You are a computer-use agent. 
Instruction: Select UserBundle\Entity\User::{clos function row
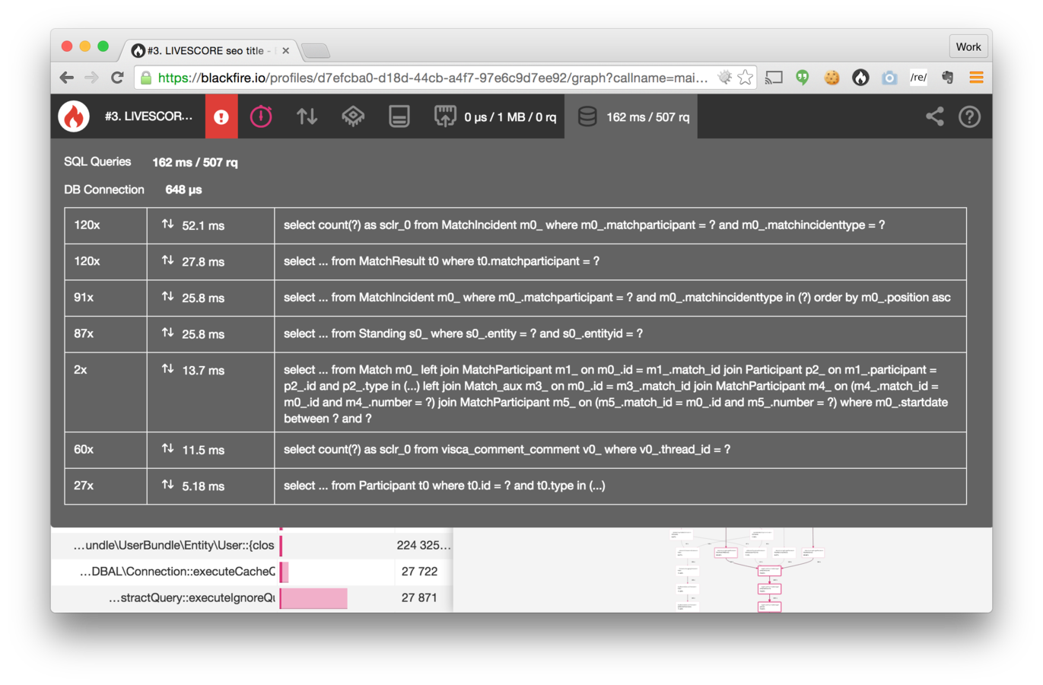point(252,545)
